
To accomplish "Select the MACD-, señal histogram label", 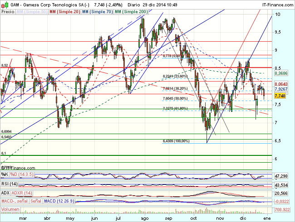I will [15, 201].
